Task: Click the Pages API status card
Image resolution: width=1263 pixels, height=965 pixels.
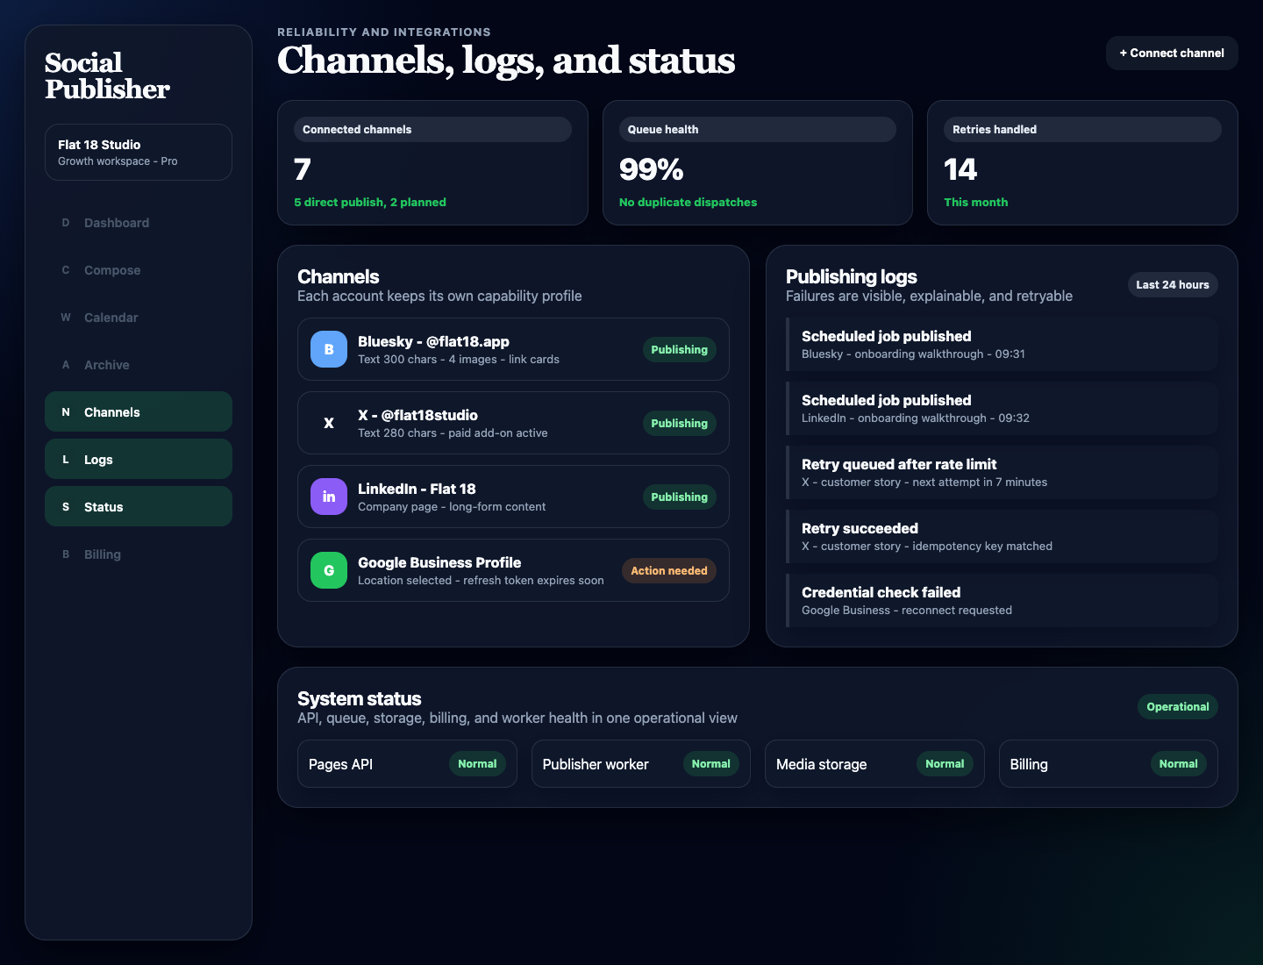Action: click(x=407, y=763)
